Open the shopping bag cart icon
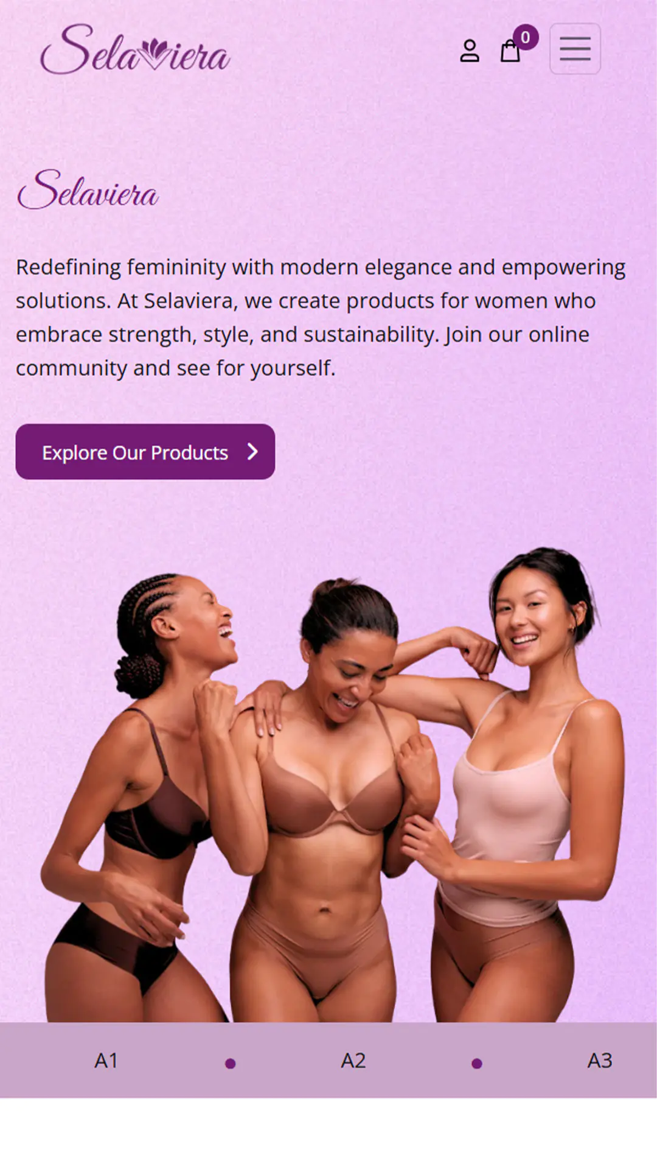657x1169 pixels. (510, 51)
